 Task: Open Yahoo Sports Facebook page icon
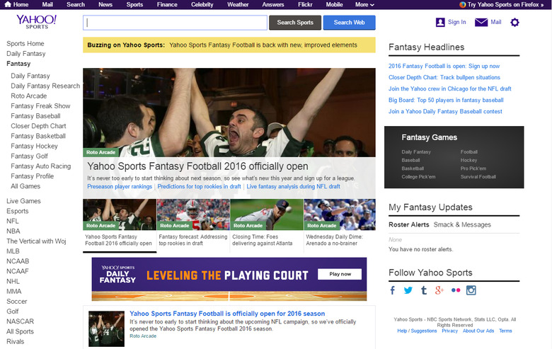(393, 290)
